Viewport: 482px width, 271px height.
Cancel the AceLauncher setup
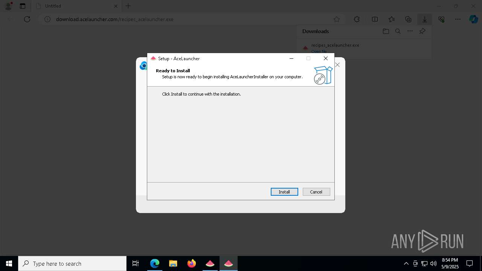tap(316, 192)
